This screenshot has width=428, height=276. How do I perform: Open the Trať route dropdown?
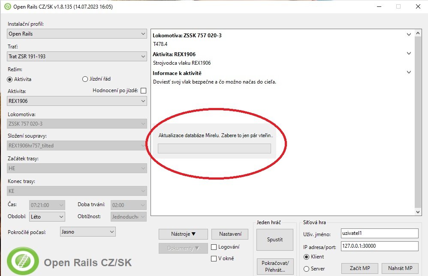tap(77, 57)
